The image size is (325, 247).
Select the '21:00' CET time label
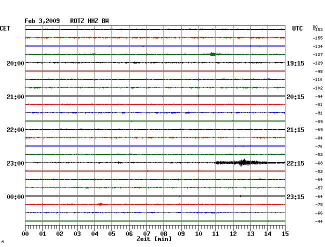coord(15,97)
